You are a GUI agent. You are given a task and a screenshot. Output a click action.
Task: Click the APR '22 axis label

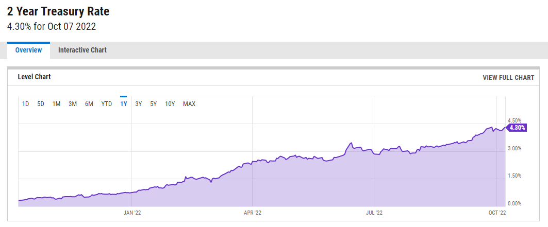[x=252, y=213]
